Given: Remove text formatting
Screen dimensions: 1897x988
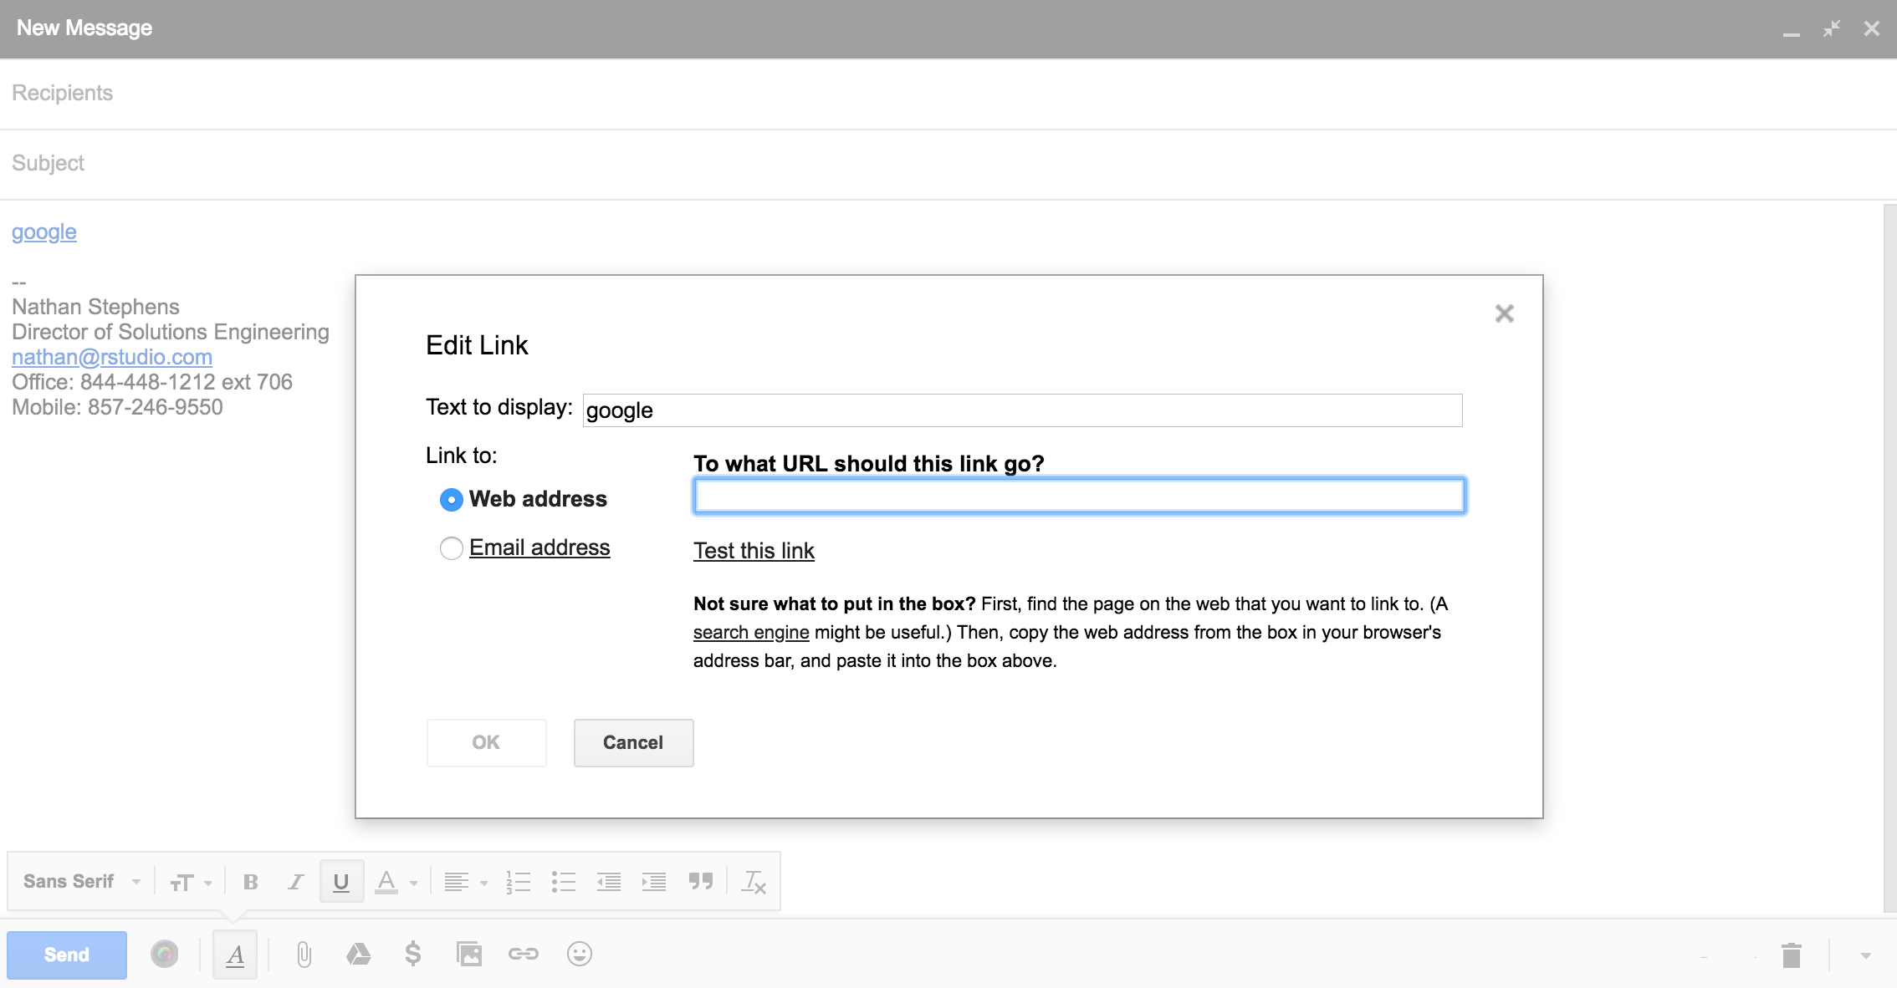Looking at the screenshot, I should [754, 882].
